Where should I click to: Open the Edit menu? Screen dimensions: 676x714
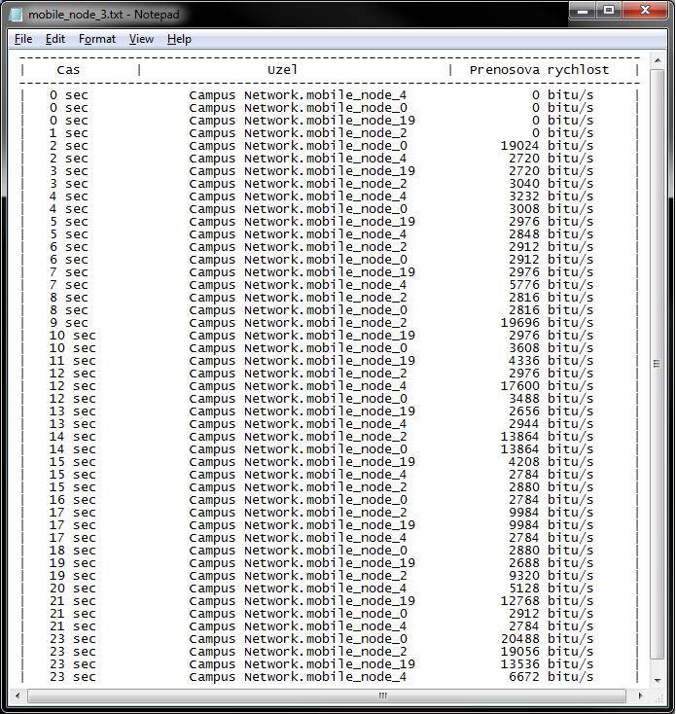pyautogui.click(x=55, y=39)
